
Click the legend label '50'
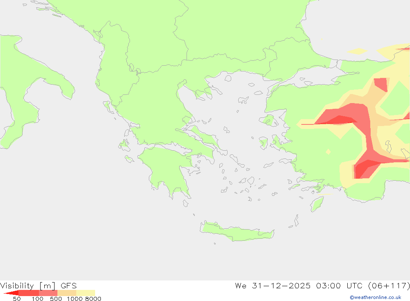coord(17,299)
